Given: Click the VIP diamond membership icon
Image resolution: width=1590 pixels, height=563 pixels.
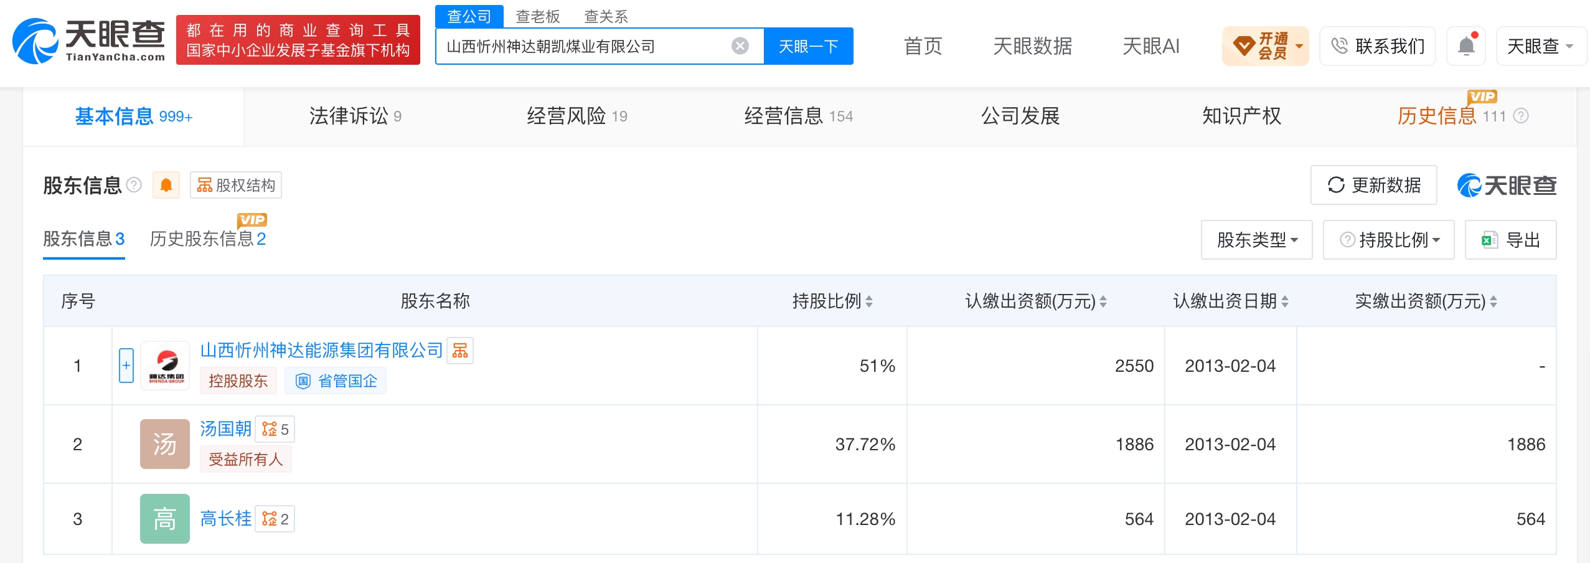Looking at the screenshot, I should [1243, 46].
